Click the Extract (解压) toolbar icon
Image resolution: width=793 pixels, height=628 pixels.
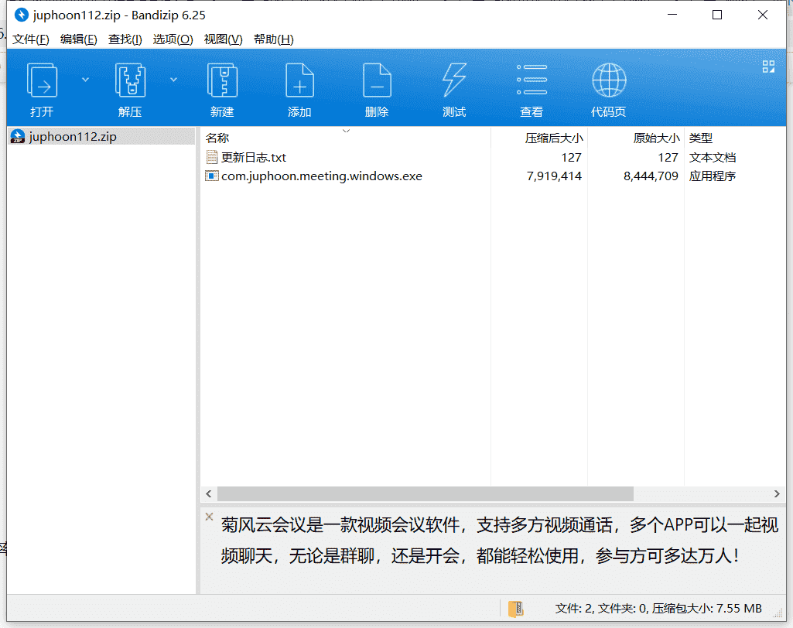pos(130,80)
